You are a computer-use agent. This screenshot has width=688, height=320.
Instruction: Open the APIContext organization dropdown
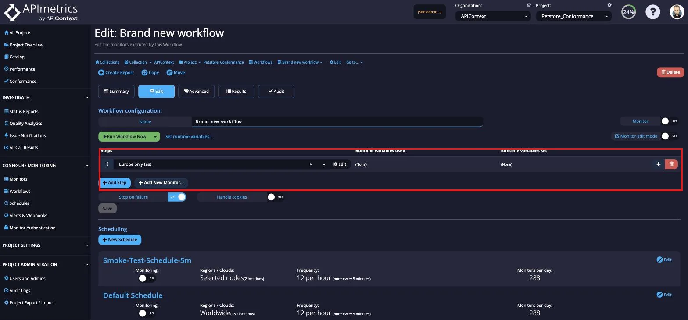493,16
